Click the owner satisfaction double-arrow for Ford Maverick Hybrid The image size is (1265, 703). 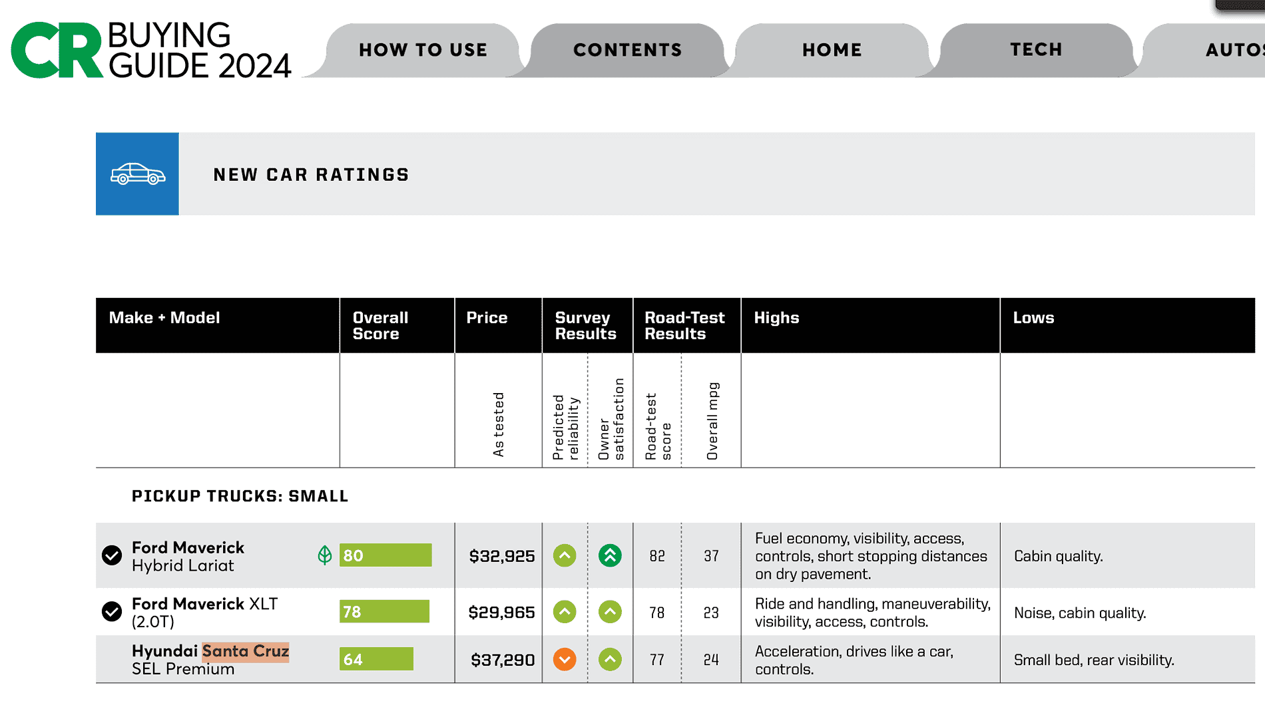point(610,555)
